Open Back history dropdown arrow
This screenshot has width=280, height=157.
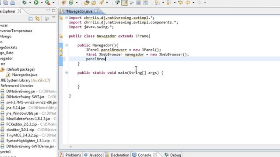193,3
